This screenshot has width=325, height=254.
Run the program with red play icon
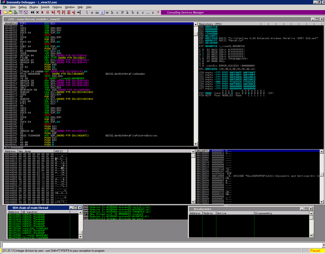(42, 12)
